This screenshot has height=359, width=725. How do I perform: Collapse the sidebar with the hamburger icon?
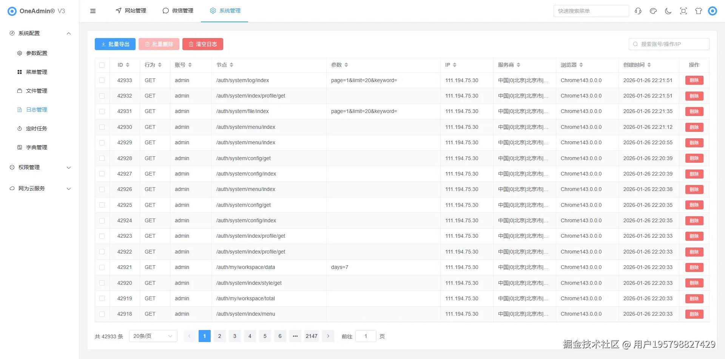93,11
